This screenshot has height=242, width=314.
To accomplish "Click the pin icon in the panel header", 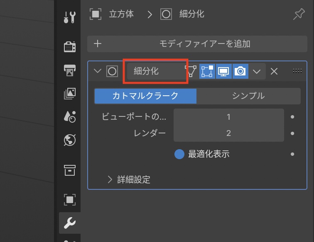I will (299, 15).
